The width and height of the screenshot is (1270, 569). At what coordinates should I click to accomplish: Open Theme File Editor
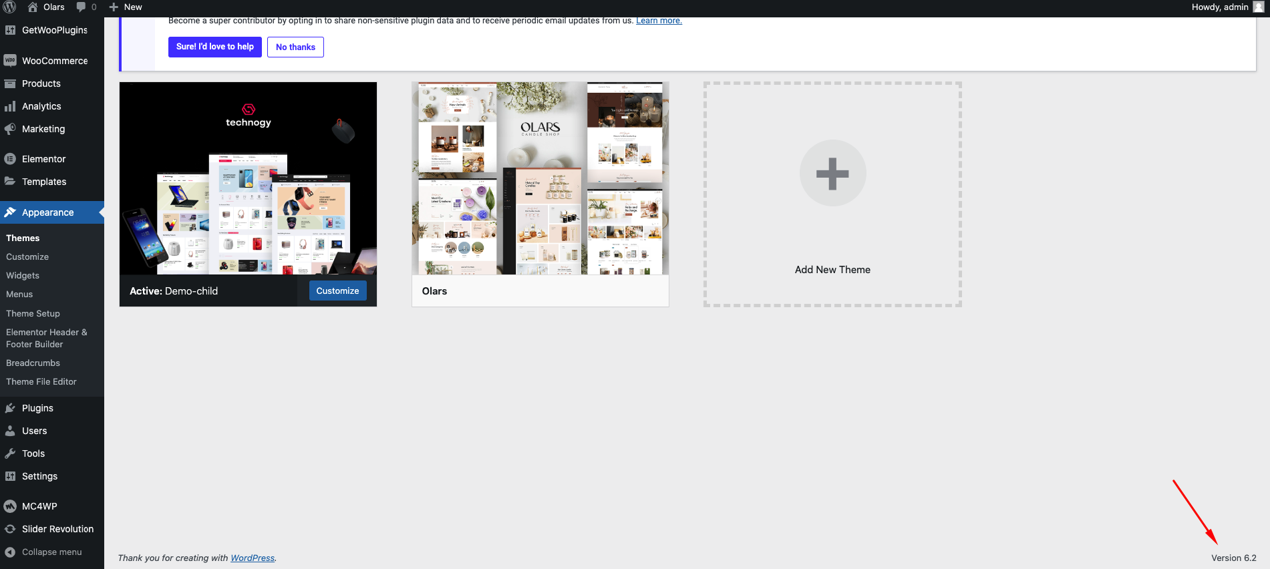pos(41,381)
